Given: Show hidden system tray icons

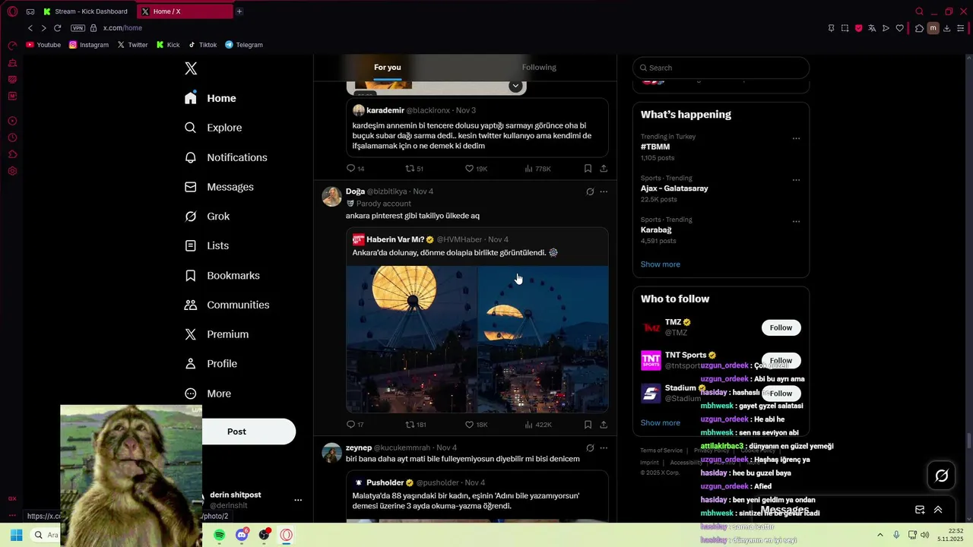Looking at the screenshot, I should (880, 535).
